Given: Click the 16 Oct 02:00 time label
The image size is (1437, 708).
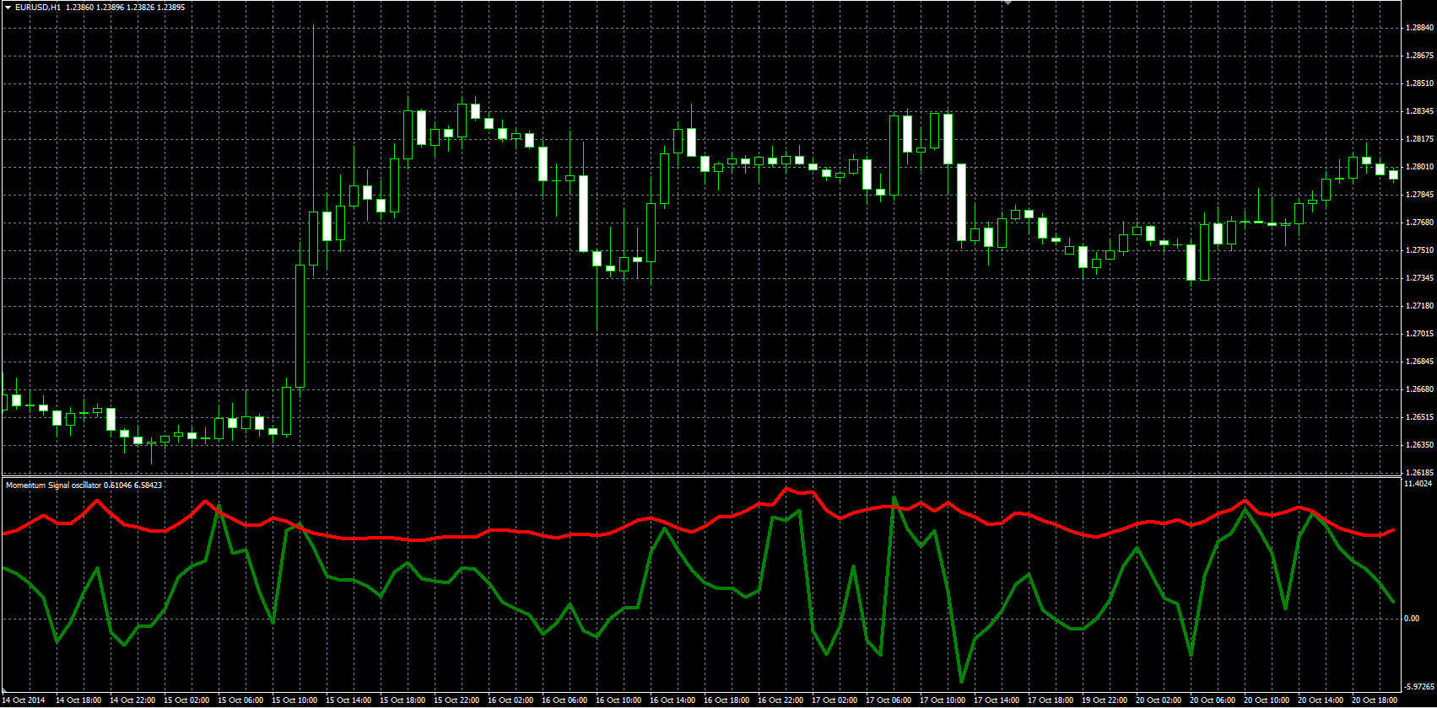Looking at the screenshot, I should [511, 700].
